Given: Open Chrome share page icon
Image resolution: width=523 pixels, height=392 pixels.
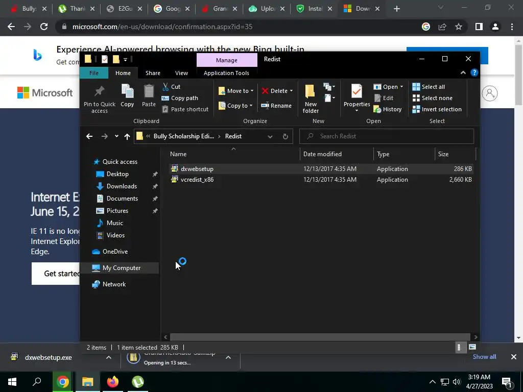Looking at the screenshot, I should (442, 27).
